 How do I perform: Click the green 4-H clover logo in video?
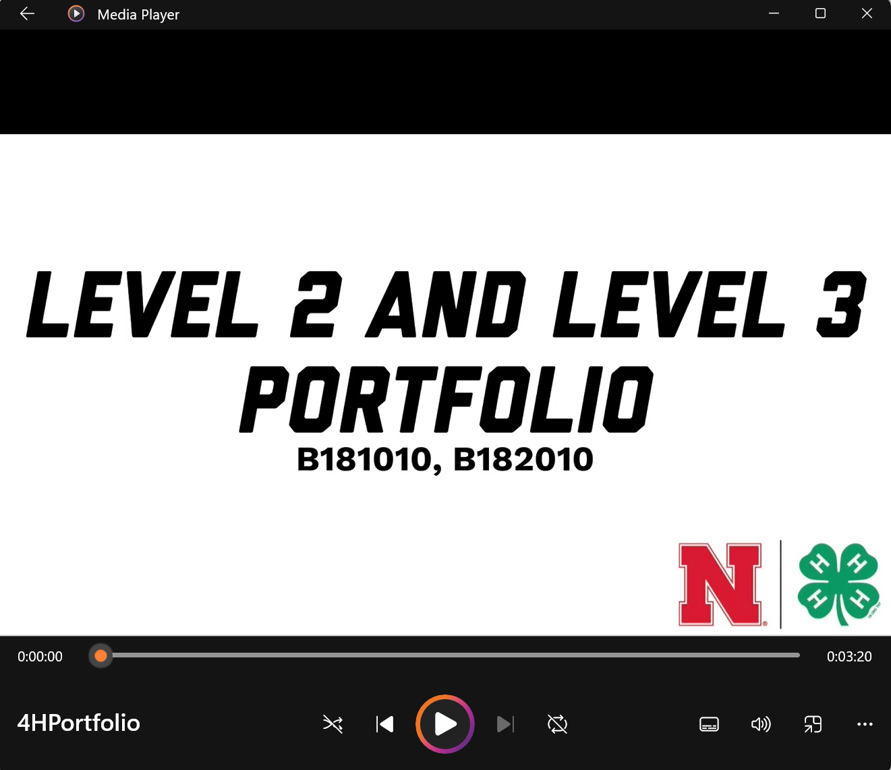pos(838,584)
